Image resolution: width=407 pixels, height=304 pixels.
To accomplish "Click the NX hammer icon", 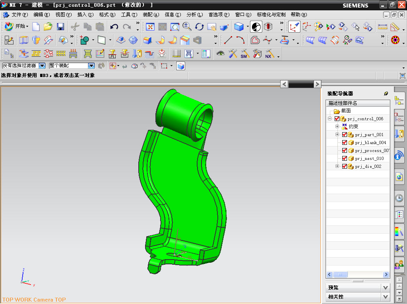I will click(x=269, y=54).
